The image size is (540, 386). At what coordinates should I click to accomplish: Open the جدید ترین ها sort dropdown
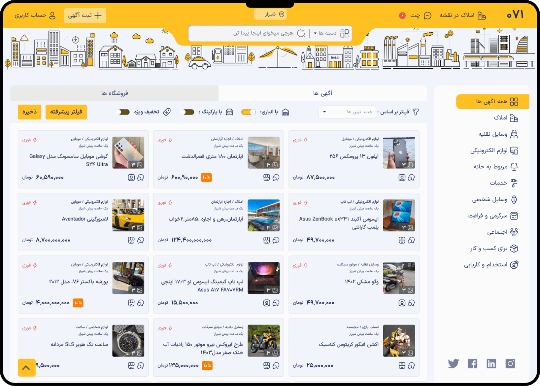[x=347, y=112]
